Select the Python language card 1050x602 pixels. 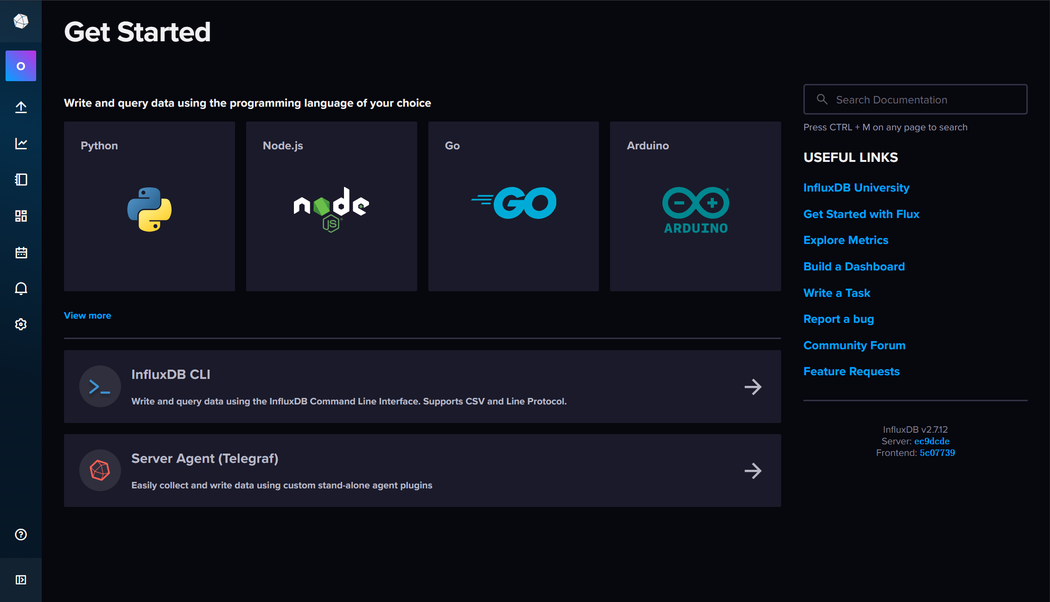pyautogui.click(x=149, y=206)
